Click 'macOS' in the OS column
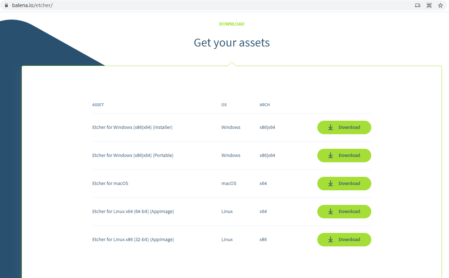Screen dimensions: 449x278 tap(229, 184)
